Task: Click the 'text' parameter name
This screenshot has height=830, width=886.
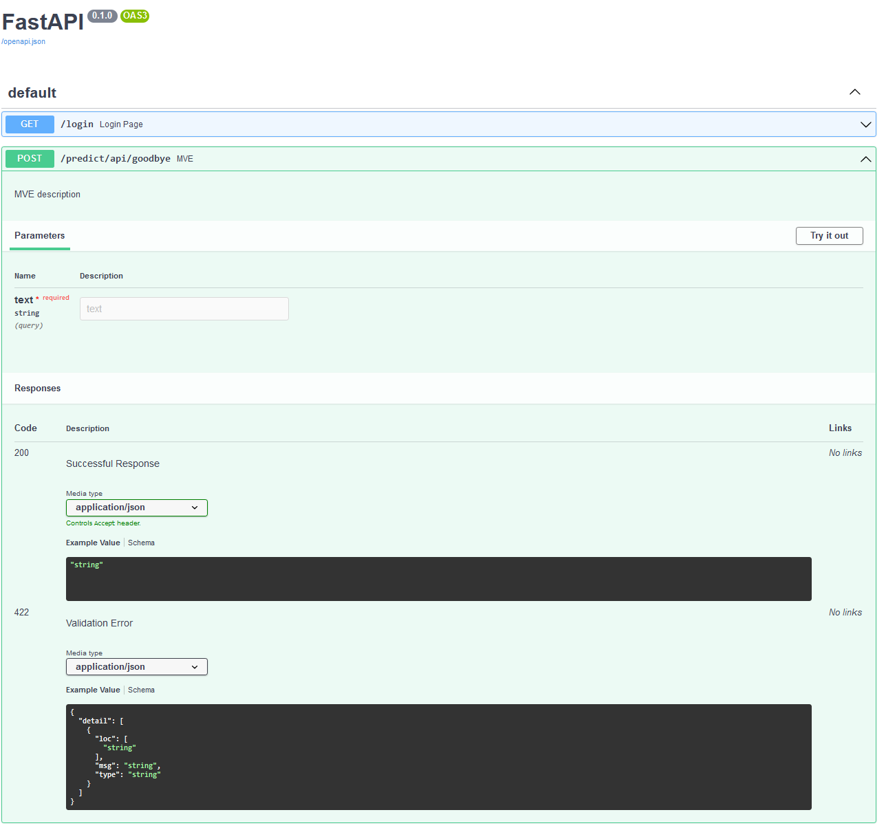Action: click(x=23, y=300)
